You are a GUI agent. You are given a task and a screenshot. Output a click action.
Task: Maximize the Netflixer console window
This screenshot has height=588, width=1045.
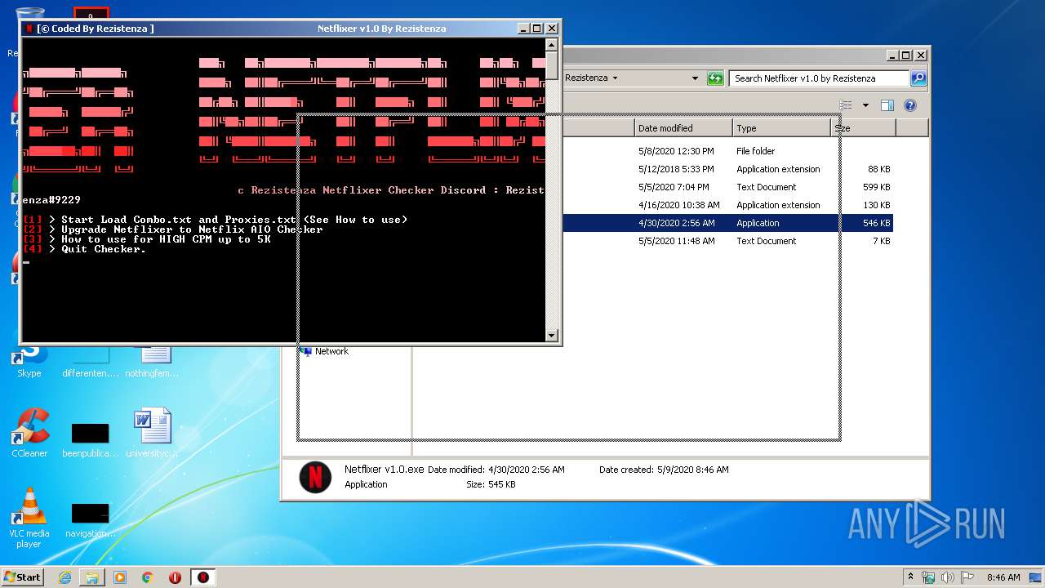[537, 29]
